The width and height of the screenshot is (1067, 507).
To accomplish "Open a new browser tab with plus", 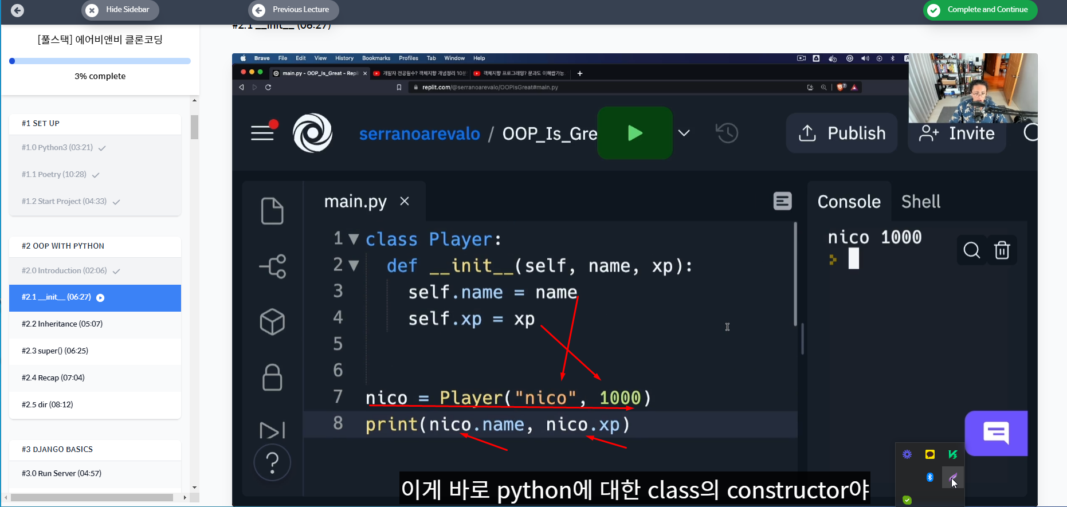I will click(x=580, y=73).
